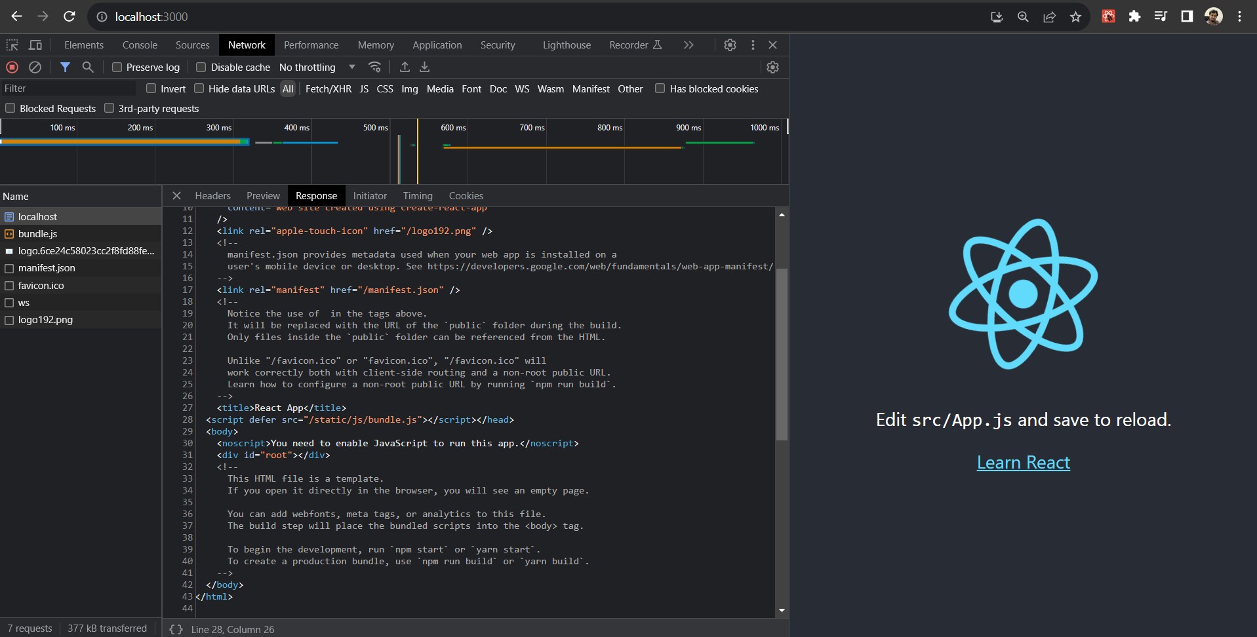Close the request details pane
The height and width of the screenshot is (637, 1257).
pos(176,195)
